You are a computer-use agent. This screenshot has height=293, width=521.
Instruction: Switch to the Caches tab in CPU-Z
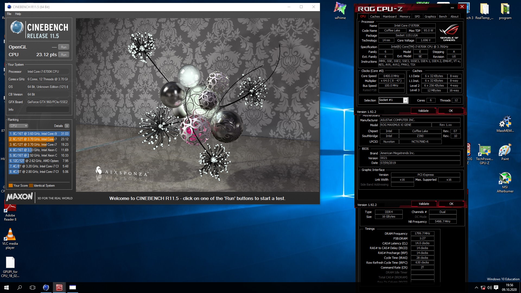tap(375, 17)
